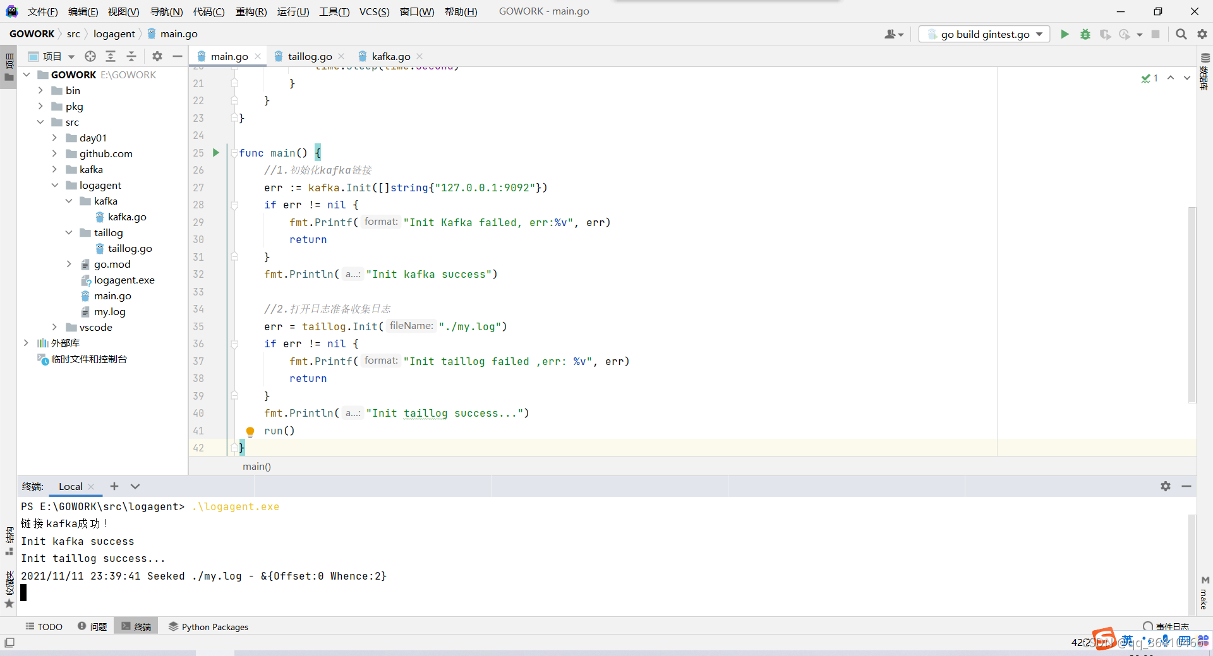This screenshot has height=656, width=1213.
Task: Show intention lightbulb on run() line
Action: pos(250,432)
